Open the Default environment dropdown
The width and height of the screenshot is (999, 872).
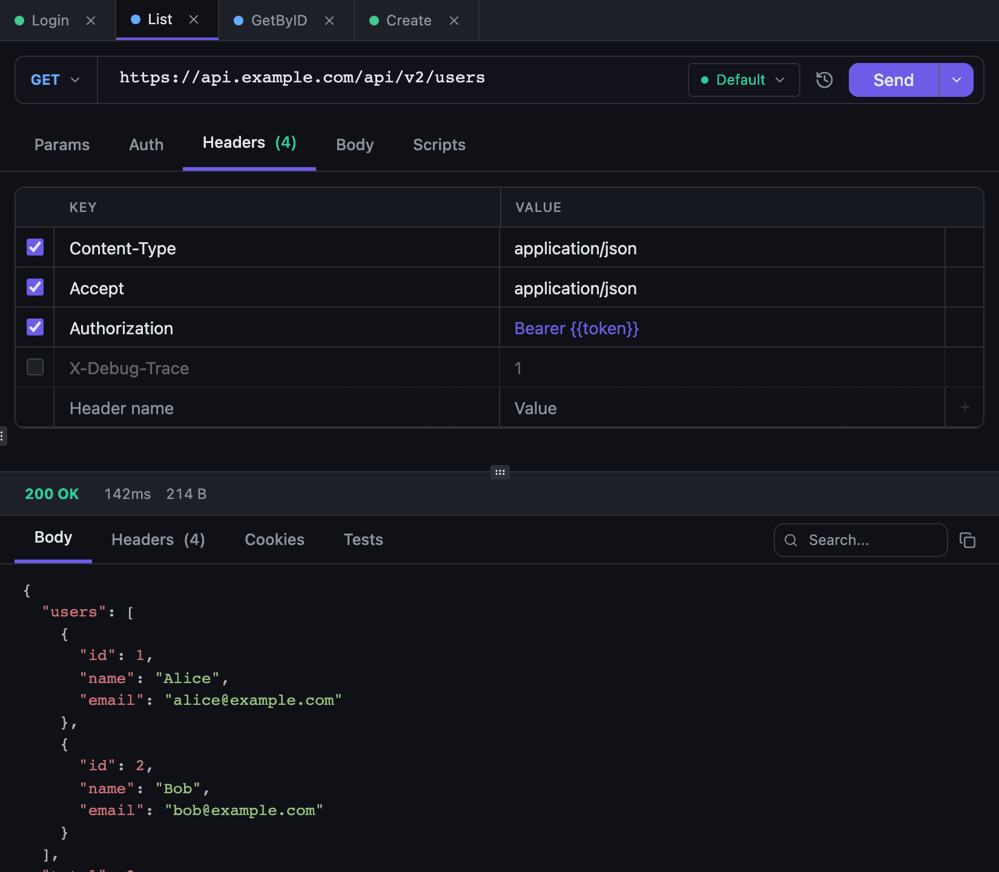coord(743,80)
